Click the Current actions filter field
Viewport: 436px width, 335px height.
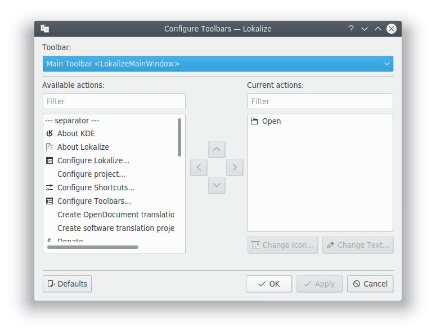pos(320,101)
